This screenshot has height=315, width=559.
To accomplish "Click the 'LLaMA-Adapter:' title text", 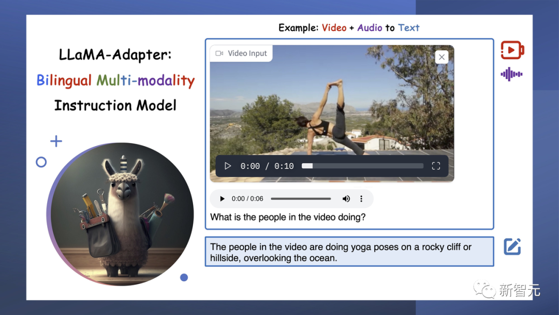I will pyautogui.click(x=115, y=54).
